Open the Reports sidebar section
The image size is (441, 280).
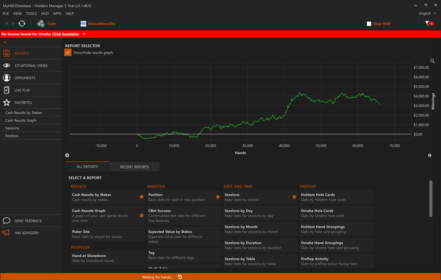tap(31, 53)
